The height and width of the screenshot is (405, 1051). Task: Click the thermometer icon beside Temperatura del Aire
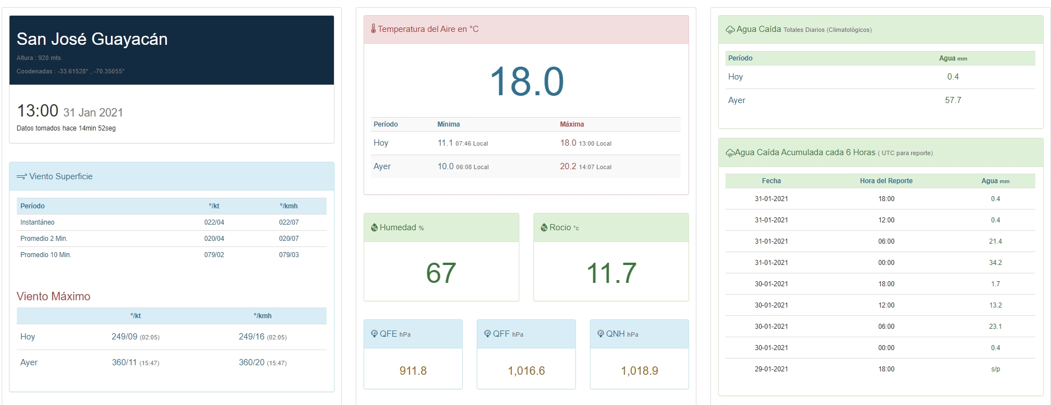pyautogui.click(x=373, y=29)
